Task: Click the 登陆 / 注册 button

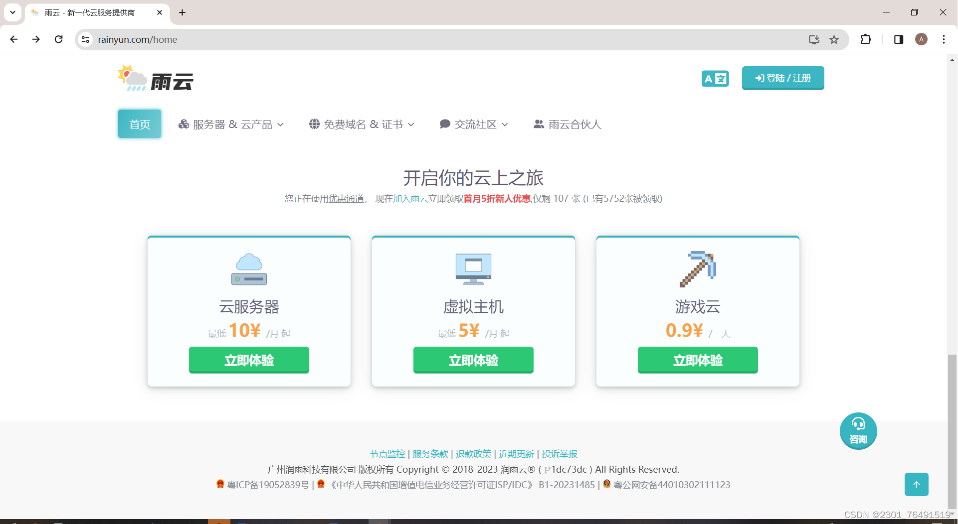Action: 783,78
